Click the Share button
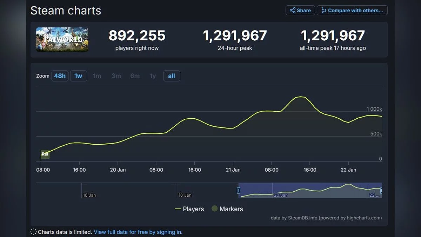The image size is (421, 237). [x=300, y=11]
